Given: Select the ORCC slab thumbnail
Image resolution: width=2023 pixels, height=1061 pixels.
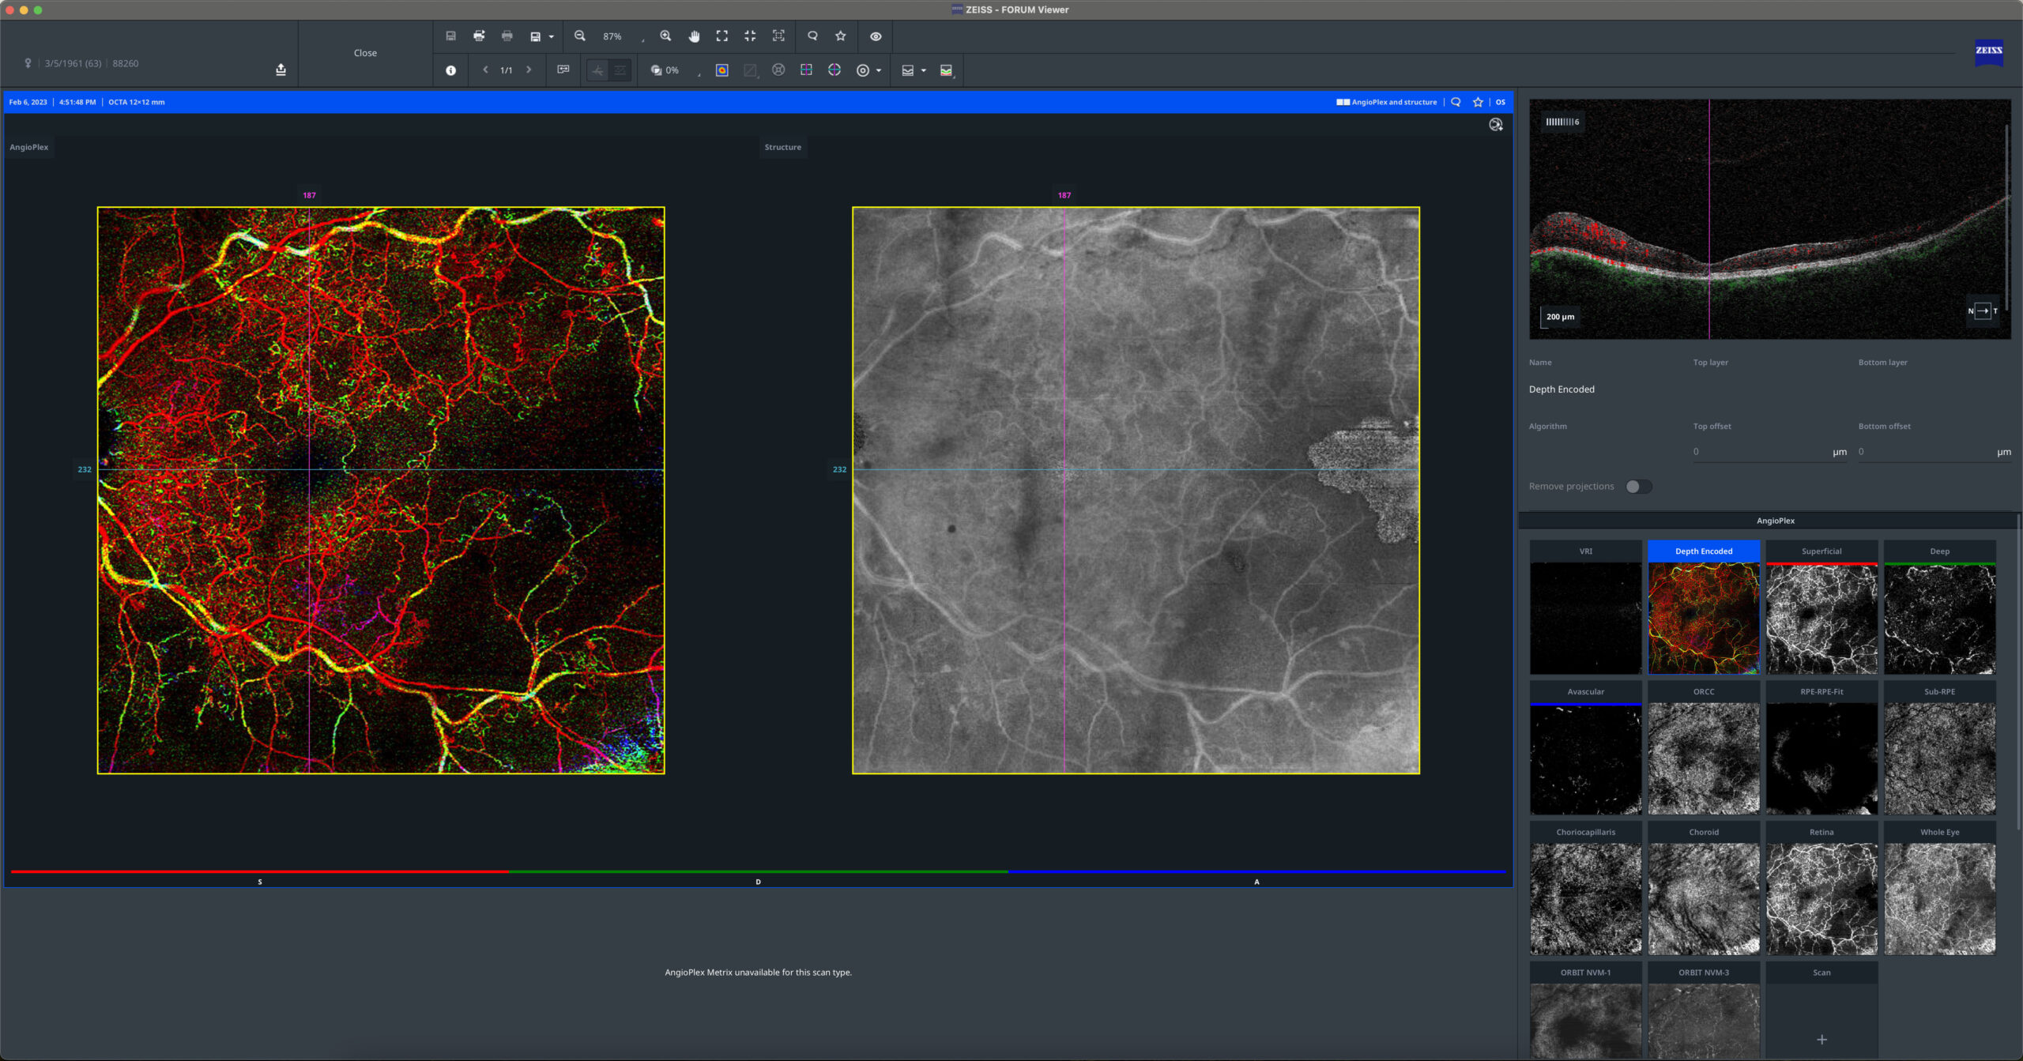Looking at the screenshot, I should point(1704,748).
